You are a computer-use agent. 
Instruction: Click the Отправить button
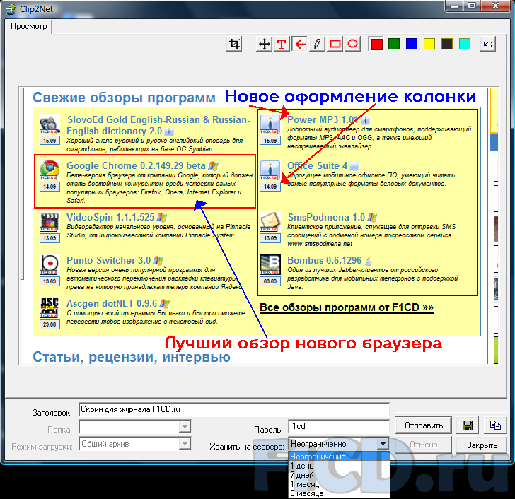(423, 425)
